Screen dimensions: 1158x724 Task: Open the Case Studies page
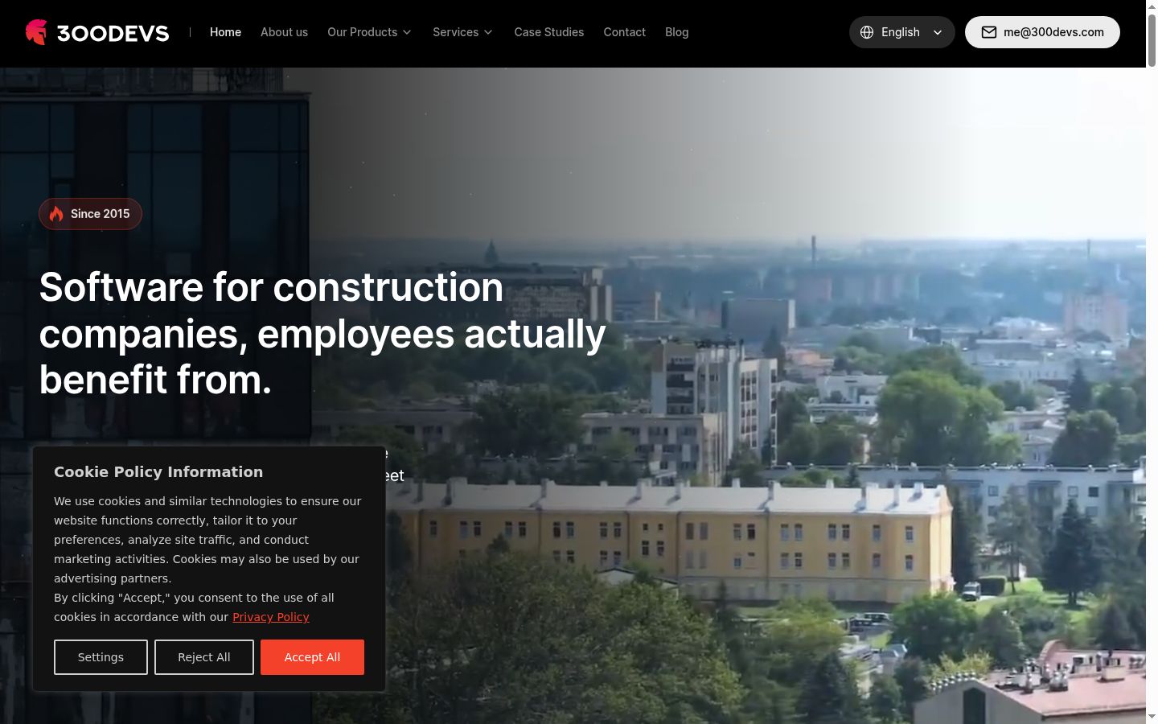[x=549, y=32]
